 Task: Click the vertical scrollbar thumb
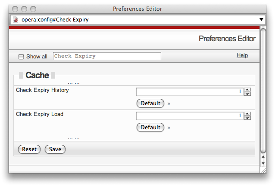(263, 91)
